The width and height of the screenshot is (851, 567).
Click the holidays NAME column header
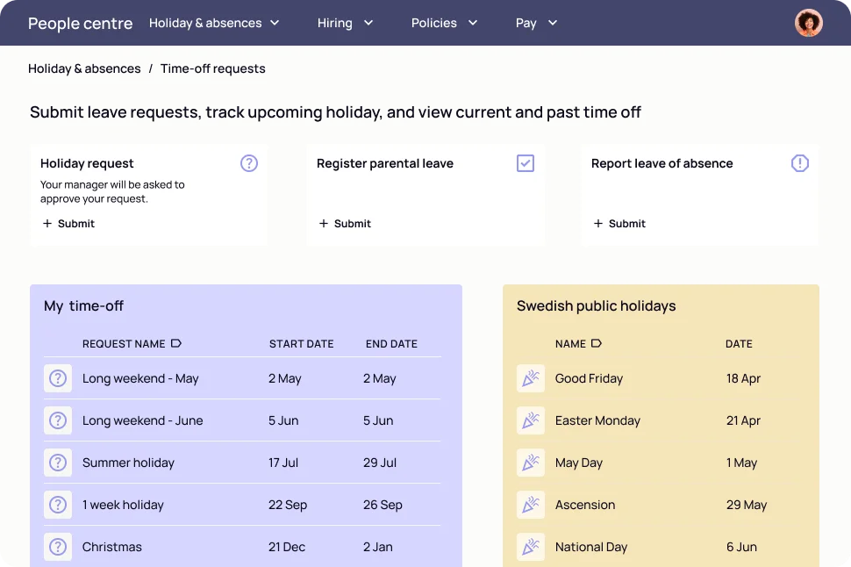(570, 344)
